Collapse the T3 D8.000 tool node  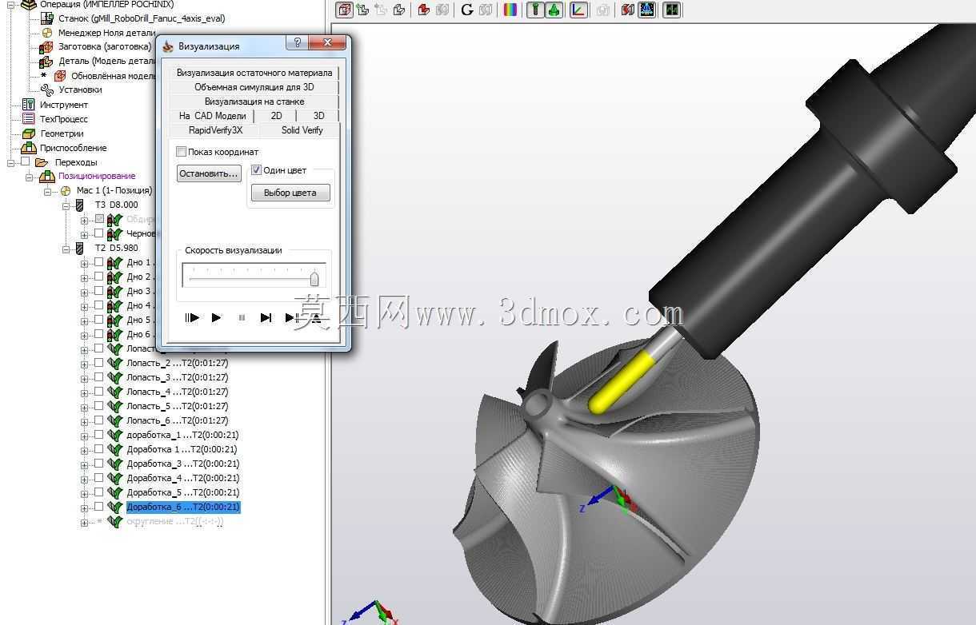click(66, 206)
